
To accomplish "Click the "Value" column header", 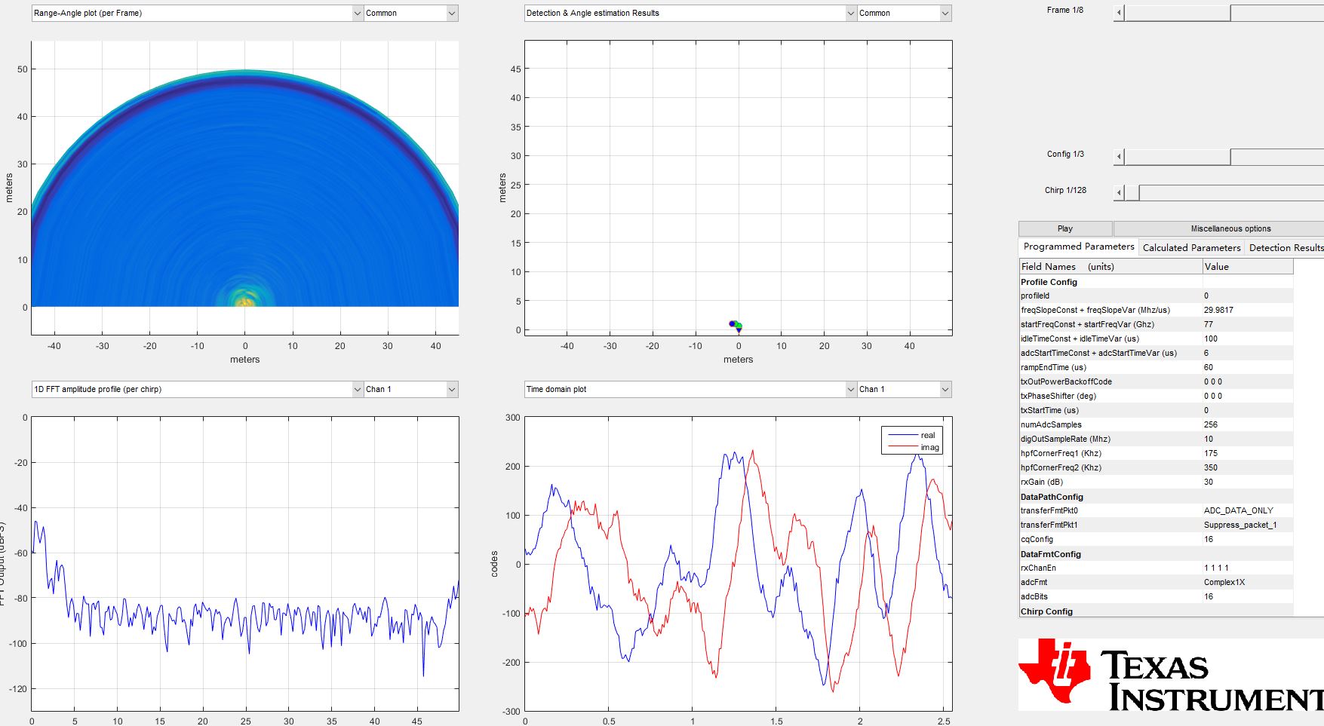I will pos(1248,266).
